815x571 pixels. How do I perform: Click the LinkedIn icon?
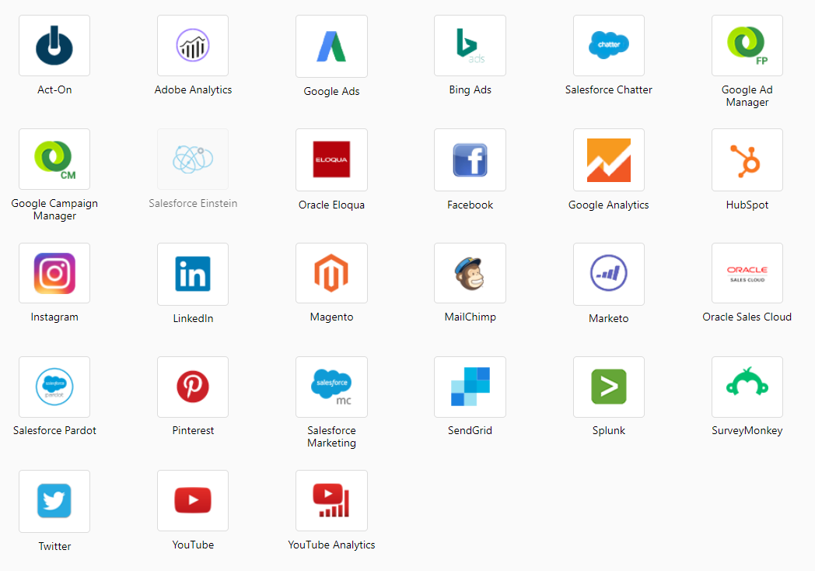[193, 274]
